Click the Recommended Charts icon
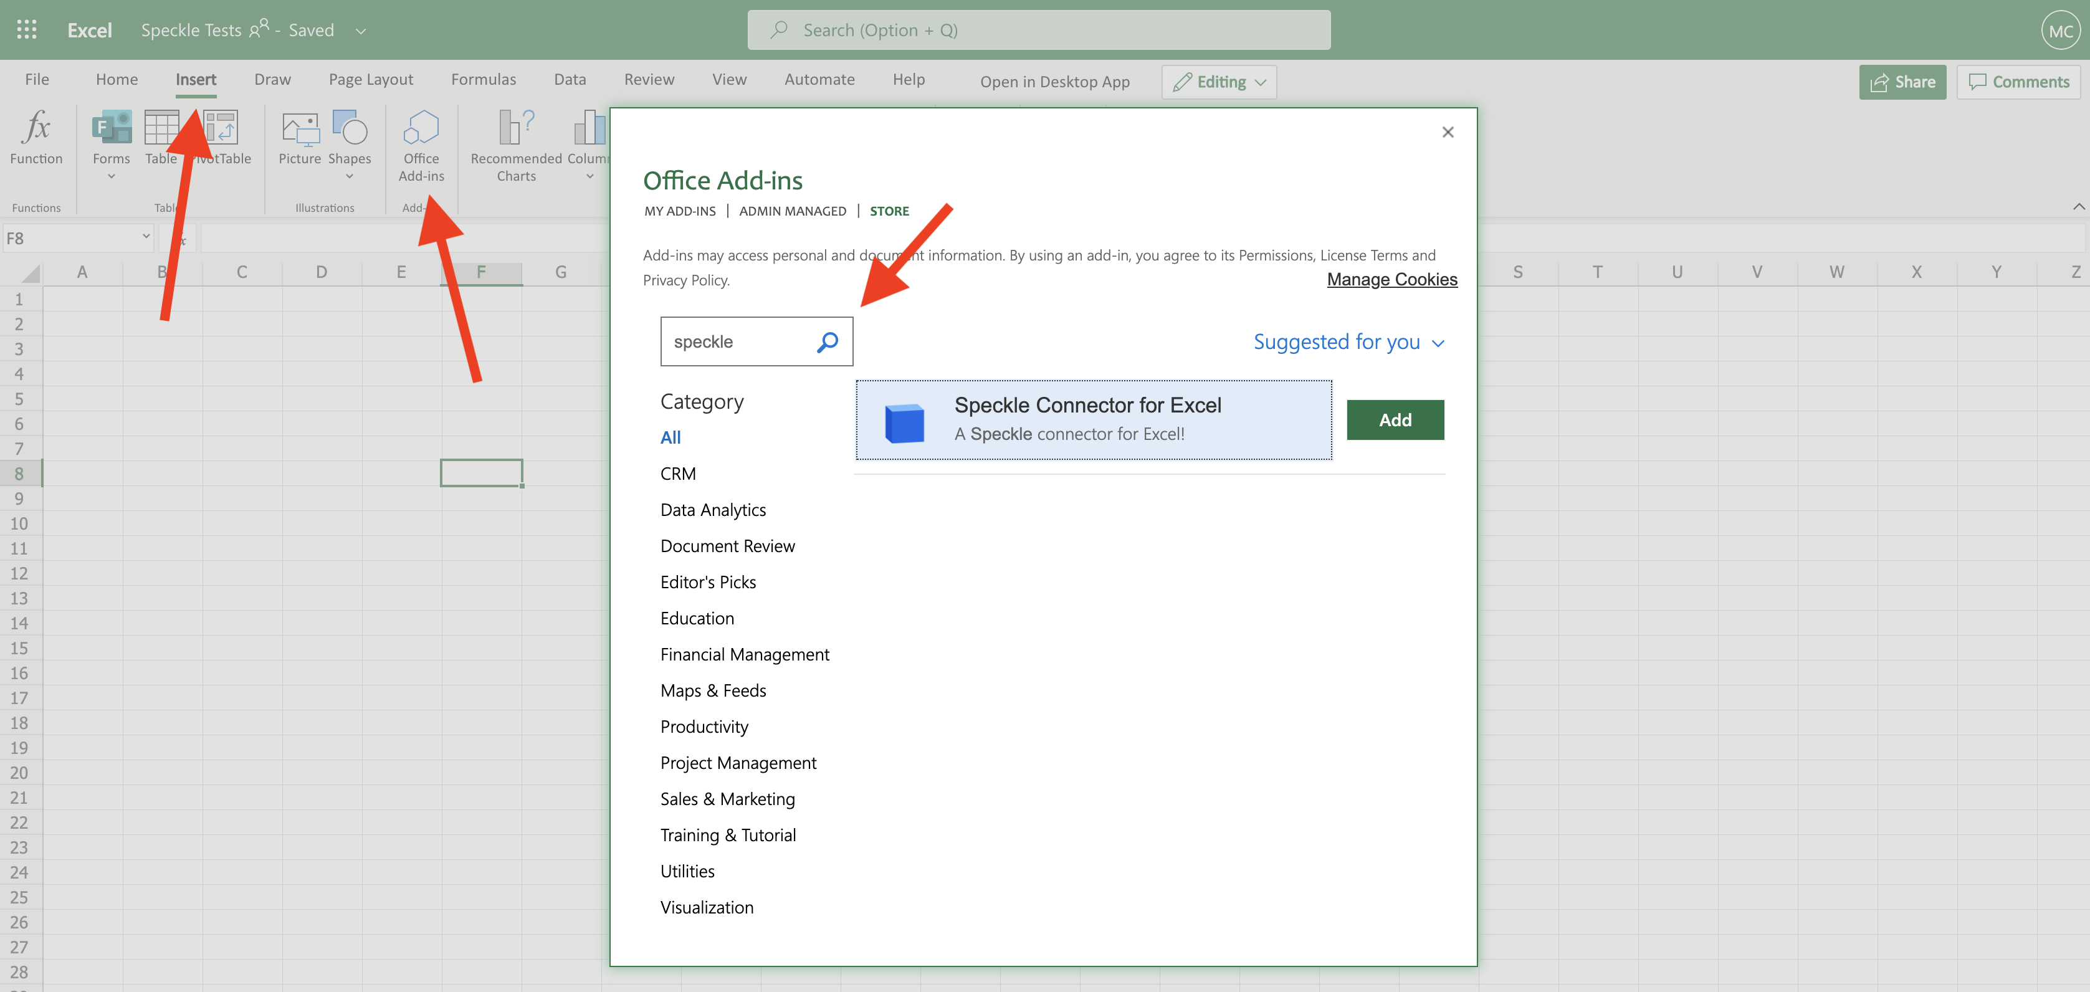The image size is (2090, 992). coord(516,127)
